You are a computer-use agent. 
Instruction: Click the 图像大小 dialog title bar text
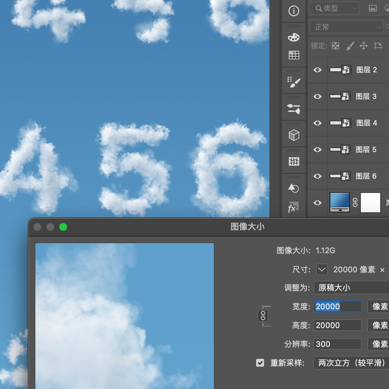pos(247,226)
